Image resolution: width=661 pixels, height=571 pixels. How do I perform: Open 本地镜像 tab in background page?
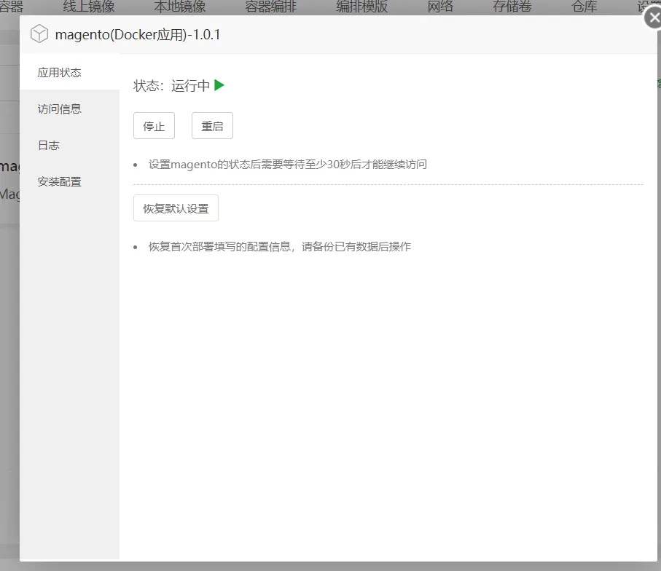coord(179,7)
